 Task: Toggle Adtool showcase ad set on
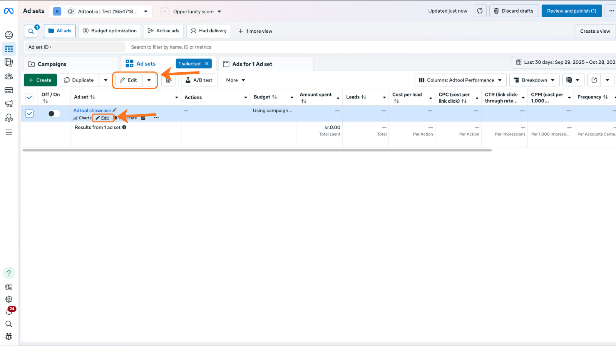(54, 113)
